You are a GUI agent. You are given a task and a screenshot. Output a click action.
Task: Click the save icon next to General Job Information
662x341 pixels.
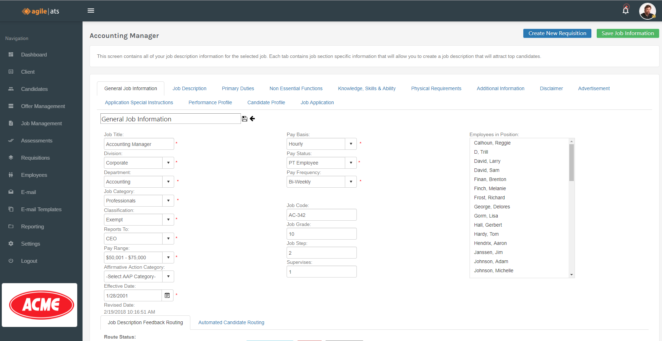coord(244,119)
